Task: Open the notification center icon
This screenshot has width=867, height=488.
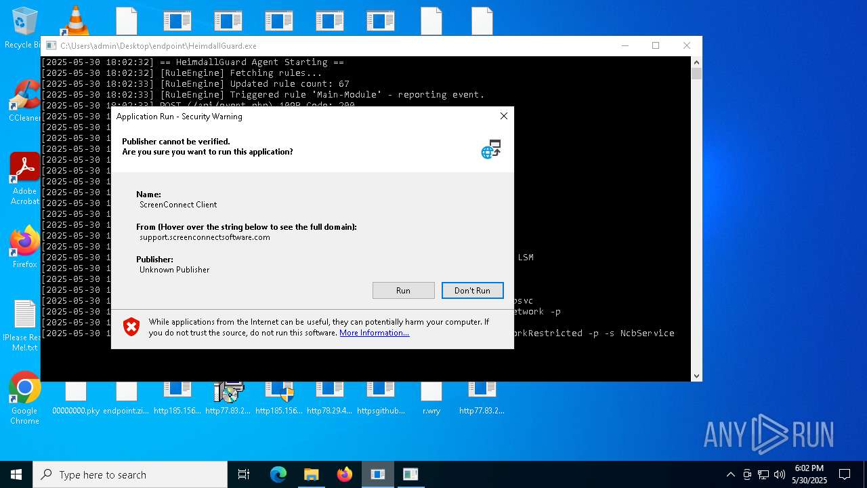Action: click(x=845, y=474)
